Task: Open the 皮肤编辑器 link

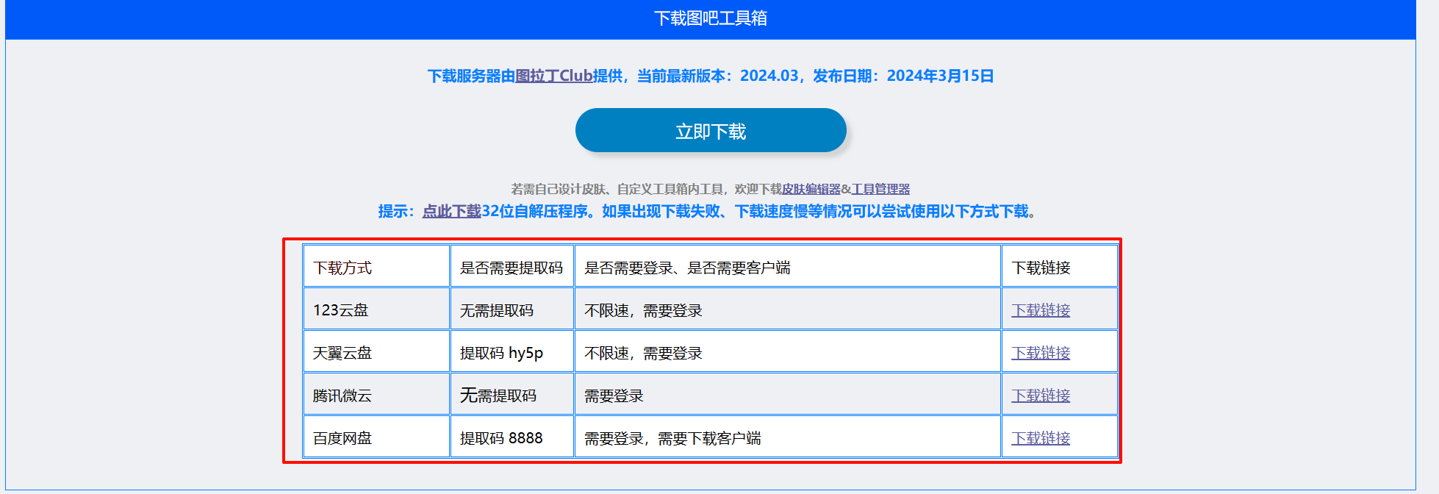Action: point(811,189)
